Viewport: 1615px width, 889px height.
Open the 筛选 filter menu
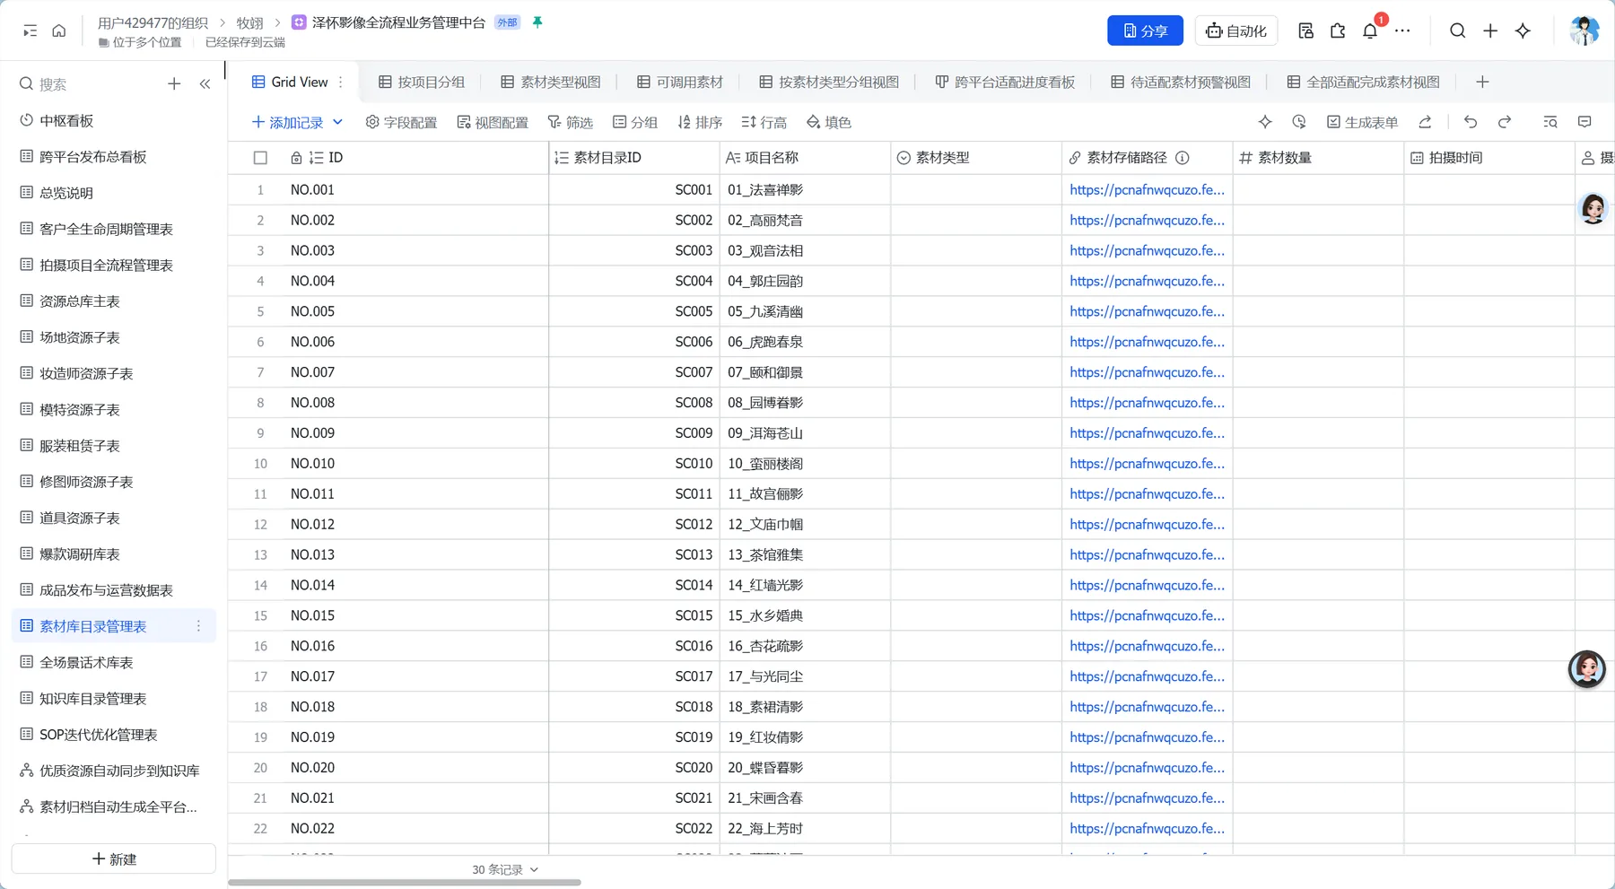[571, 122]
